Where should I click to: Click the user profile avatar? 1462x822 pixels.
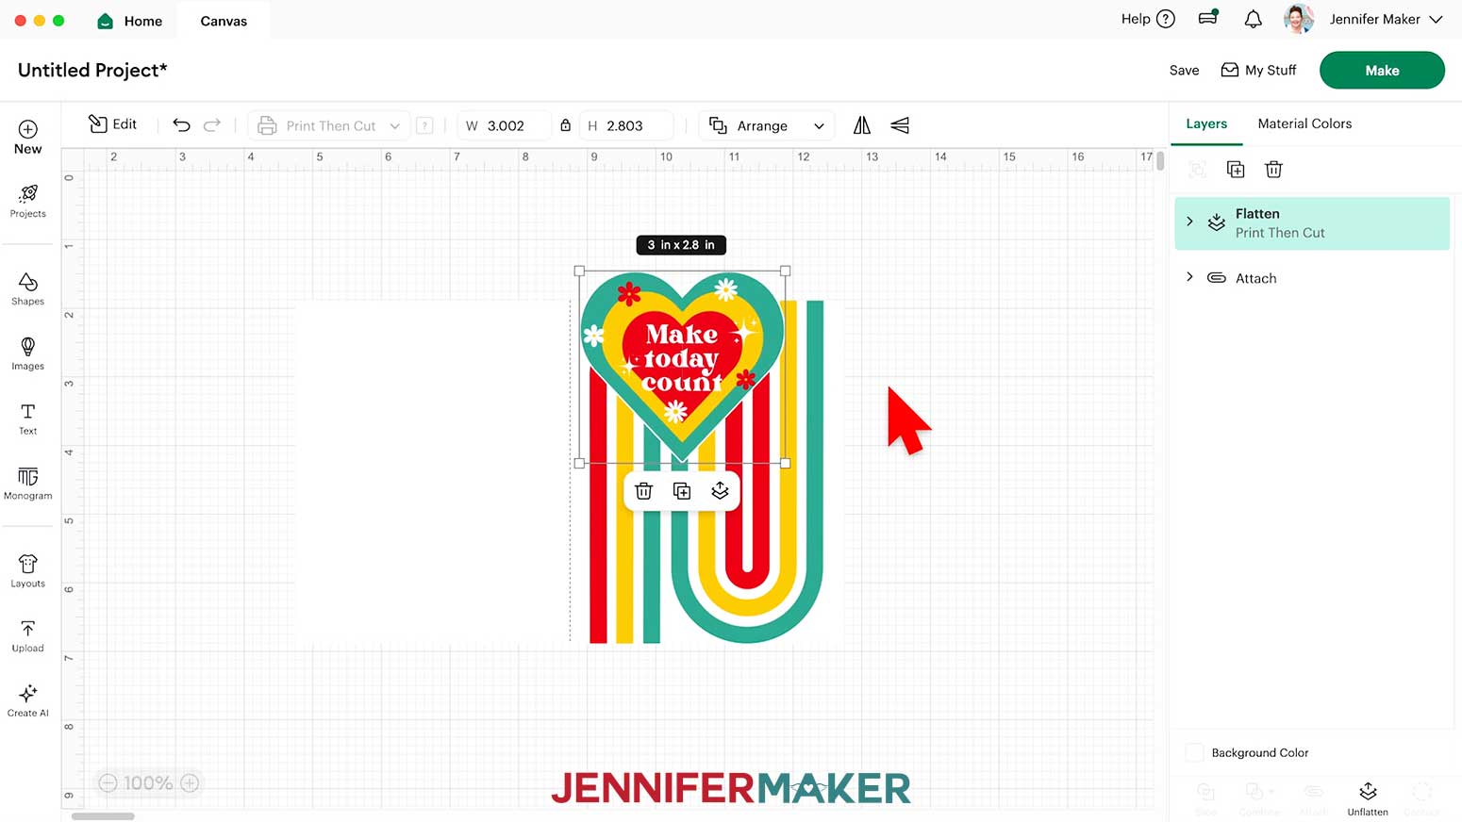(x=1299, y=19)
